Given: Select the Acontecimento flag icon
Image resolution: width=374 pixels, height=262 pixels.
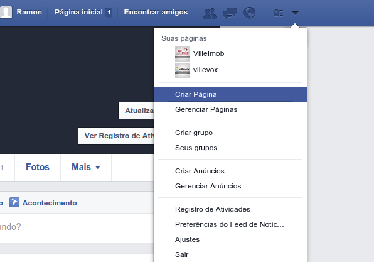Looking at the screenshot, I should (14, 202).
